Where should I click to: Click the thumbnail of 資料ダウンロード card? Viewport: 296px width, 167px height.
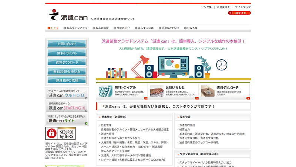coord(208,91)
